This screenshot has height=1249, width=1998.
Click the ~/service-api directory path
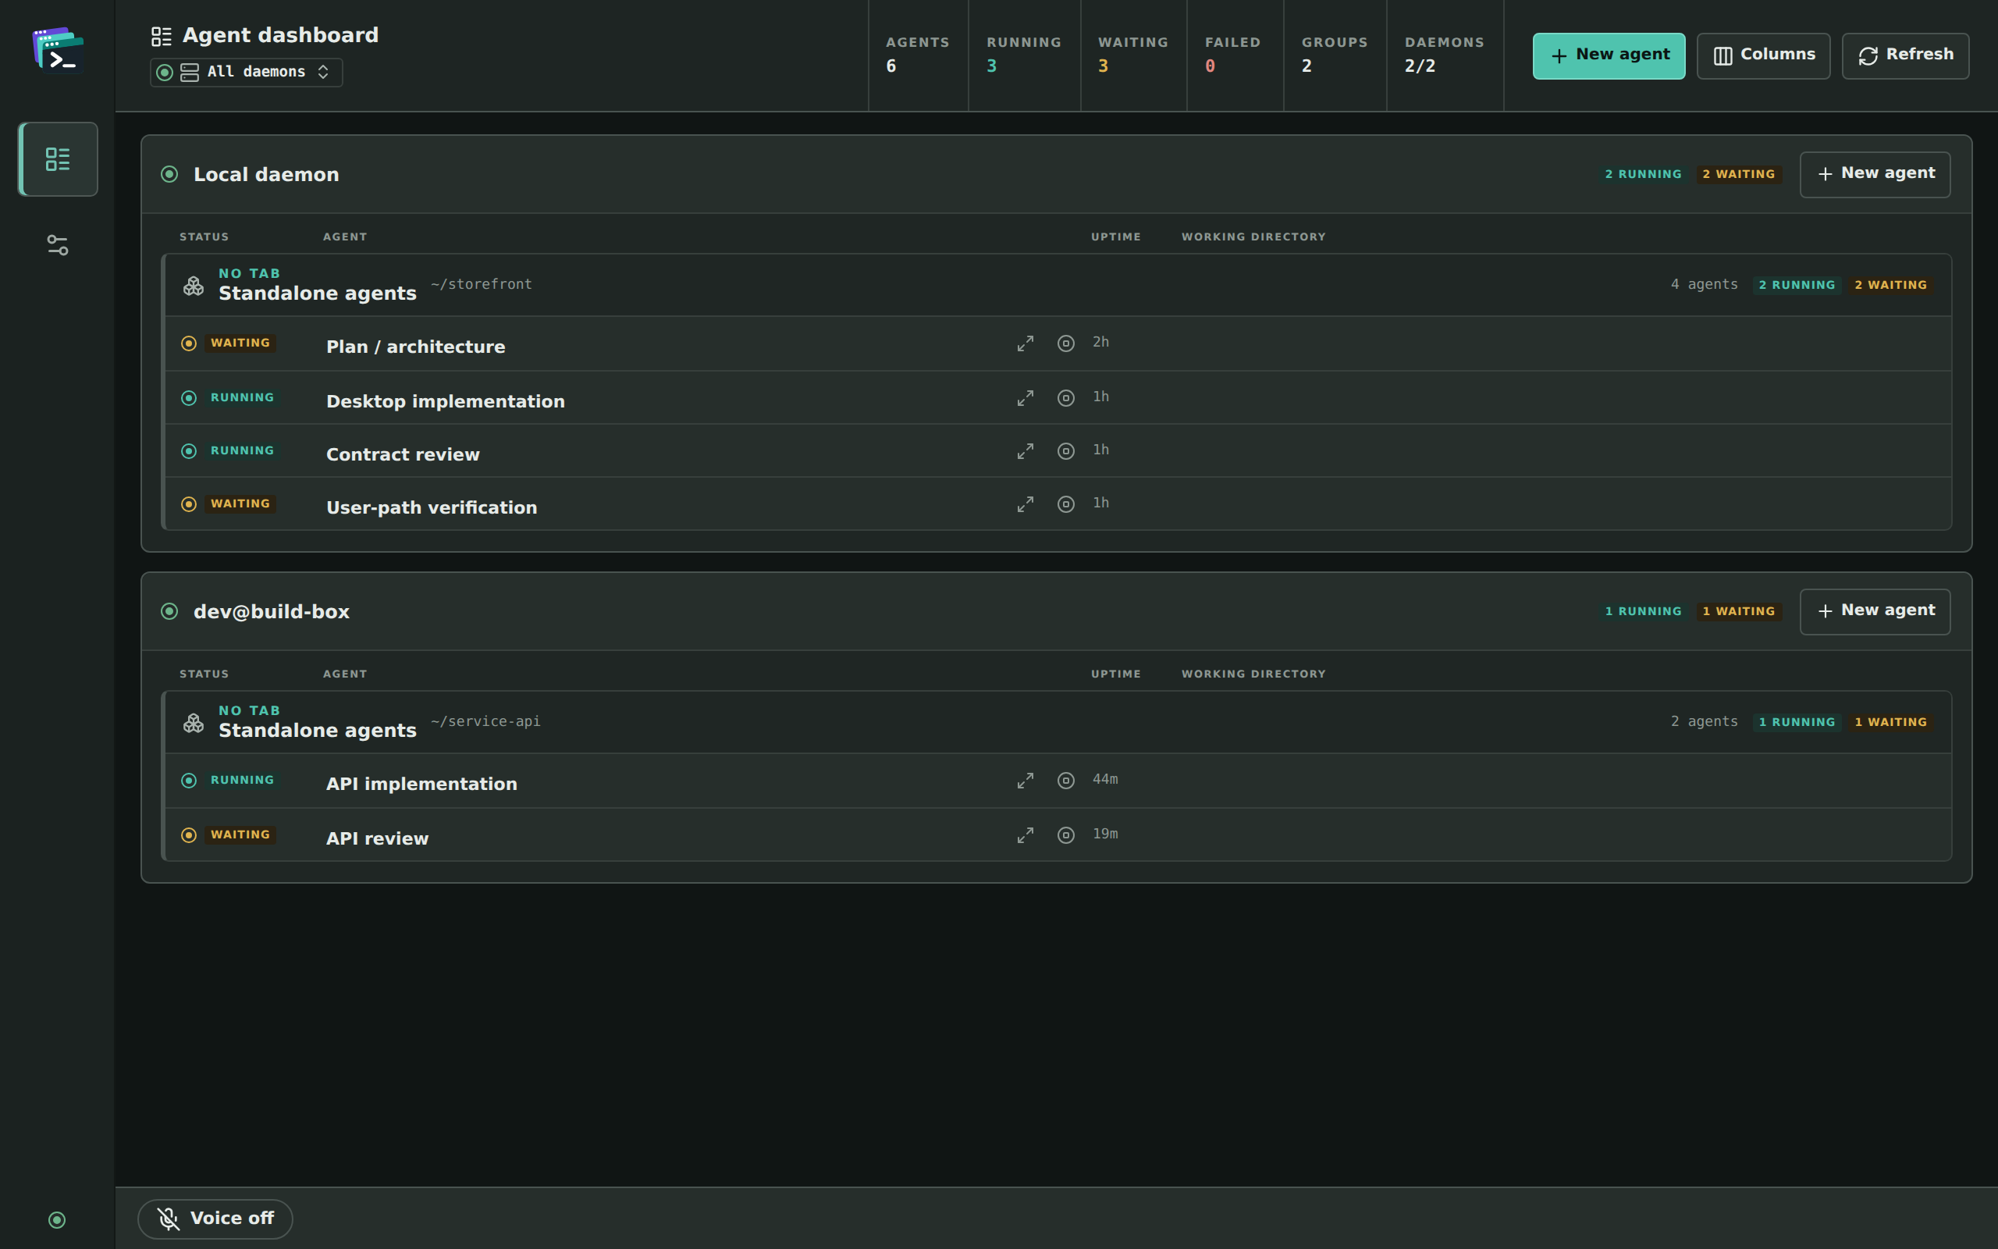pos(485,721)
